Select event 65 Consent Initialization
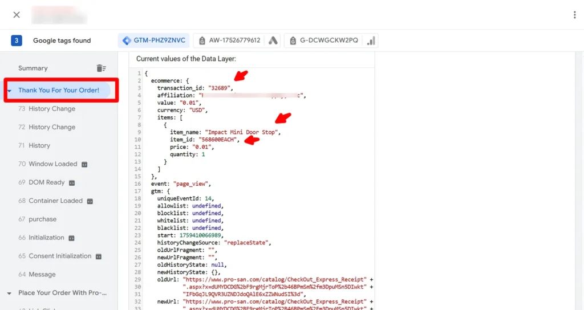584x310 pixels. (55, 256)
